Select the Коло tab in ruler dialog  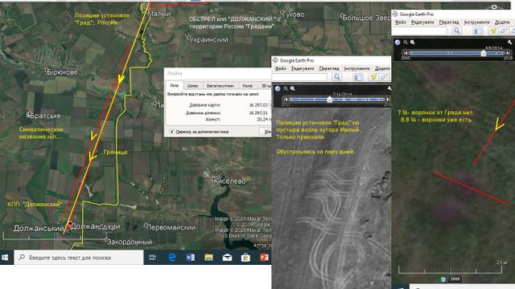(x=247, y=86)
